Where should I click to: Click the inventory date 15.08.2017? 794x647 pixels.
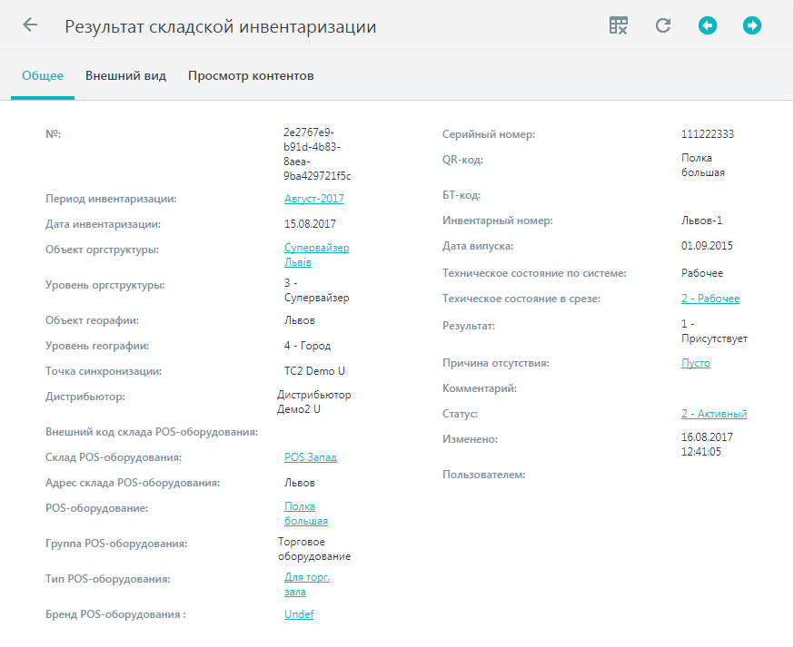coord(310,224)
